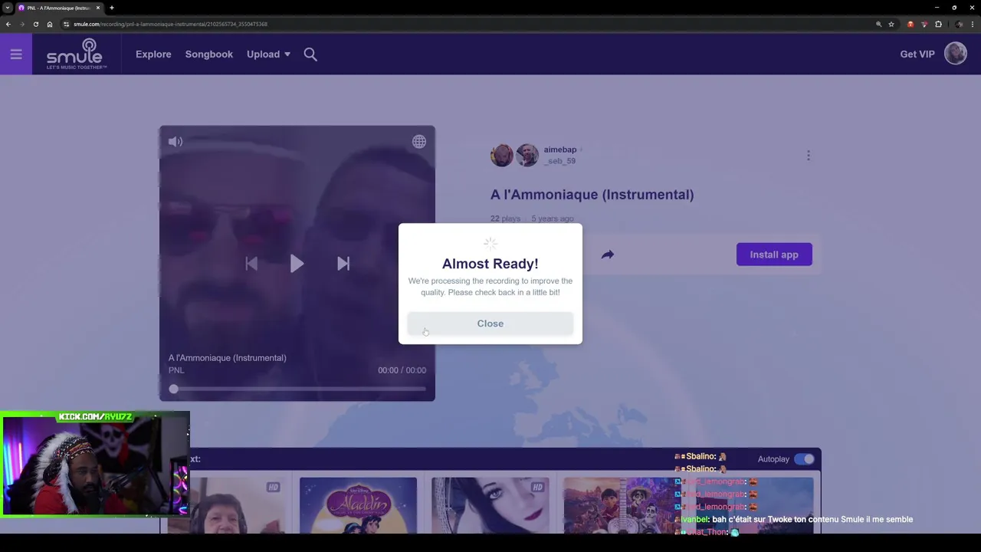Go back in browser history
The image size is (981, 552).
pyautogui.click(x=8, y=24)
